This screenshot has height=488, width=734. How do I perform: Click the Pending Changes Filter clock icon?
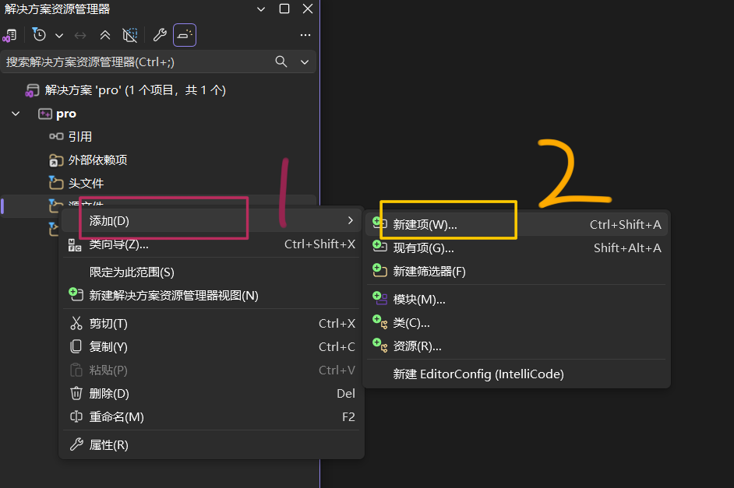click(39, 34)
